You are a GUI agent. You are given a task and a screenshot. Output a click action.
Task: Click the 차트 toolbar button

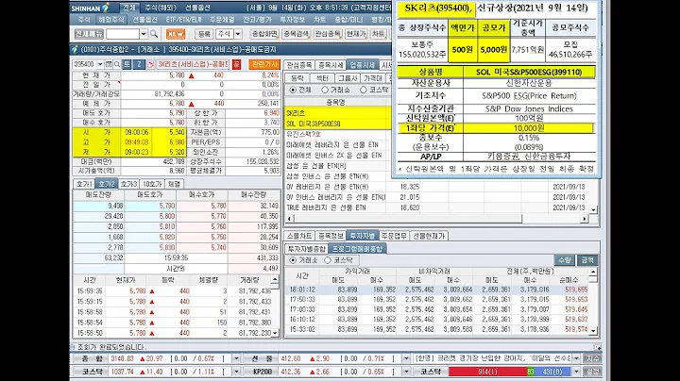click(x=378, y=34)
